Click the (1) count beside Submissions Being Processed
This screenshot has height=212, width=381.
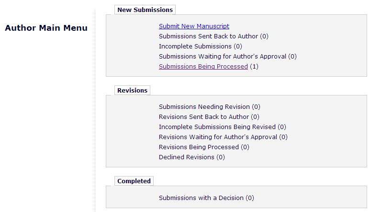(254, 67)
